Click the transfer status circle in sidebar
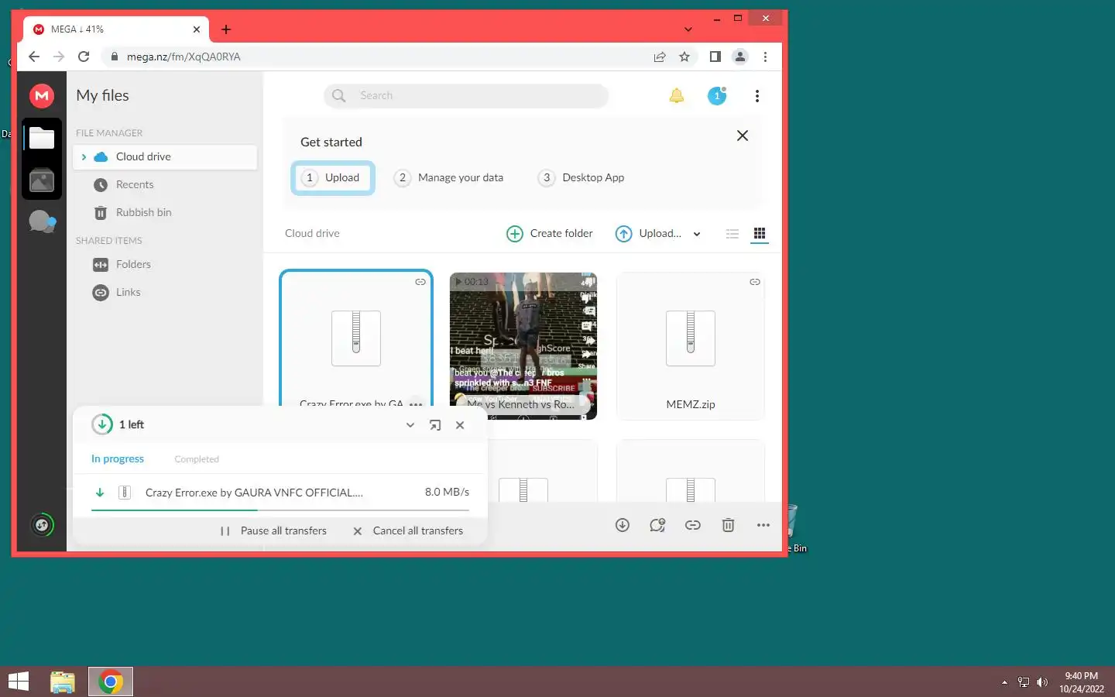 coord(42,525)
